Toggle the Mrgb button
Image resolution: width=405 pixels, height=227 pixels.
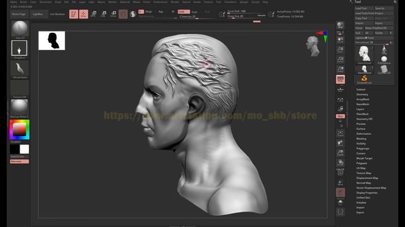[x=149, y=11]
